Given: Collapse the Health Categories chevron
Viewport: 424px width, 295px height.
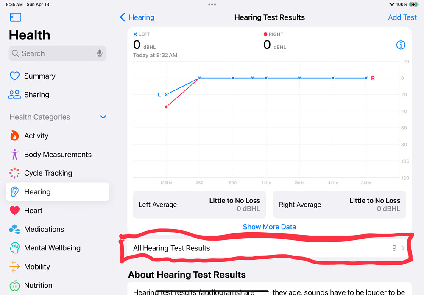Looking at the screenshot, I should point(103,117).
